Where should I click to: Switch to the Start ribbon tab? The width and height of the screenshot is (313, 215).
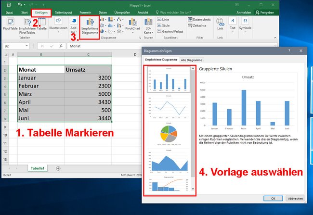[25, 13]
